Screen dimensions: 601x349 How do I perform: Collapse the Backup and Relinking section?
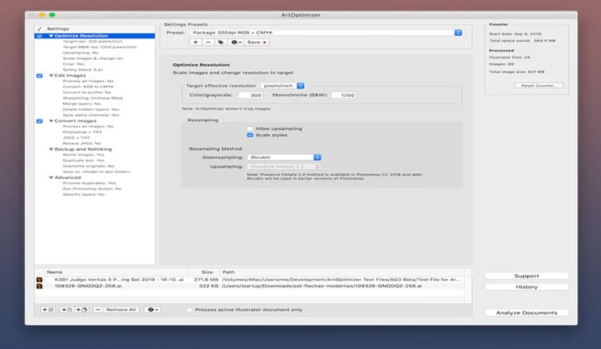coord(51,149)
